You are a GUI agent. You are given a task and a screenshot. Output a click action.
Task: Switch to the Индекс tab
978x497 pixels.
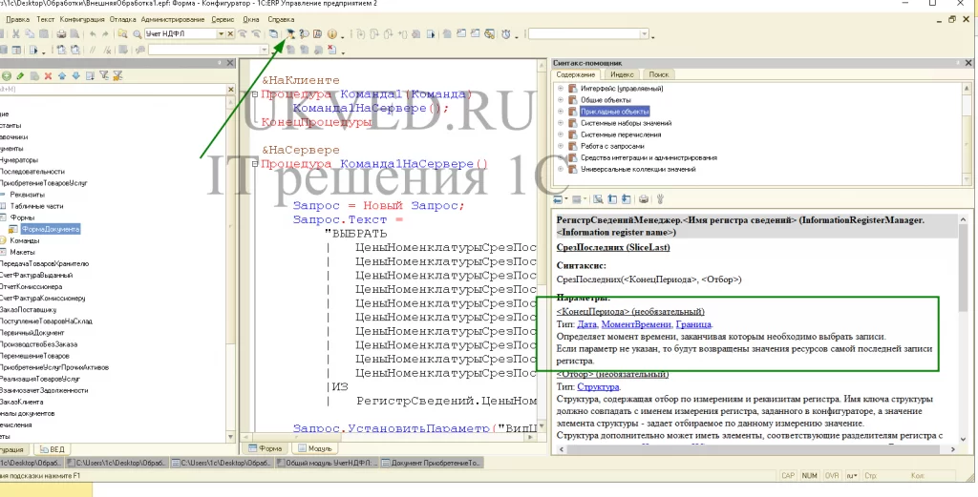(622, 74)
